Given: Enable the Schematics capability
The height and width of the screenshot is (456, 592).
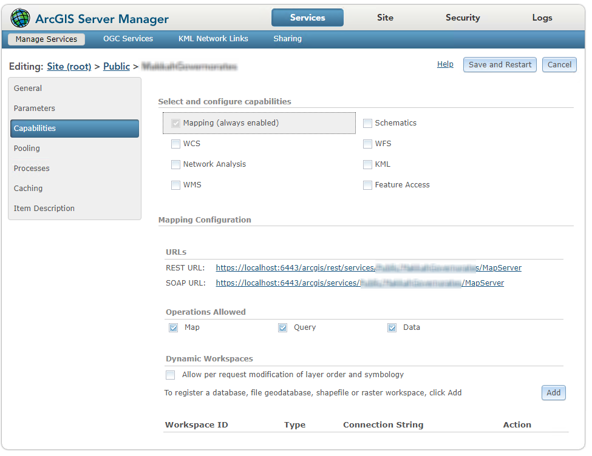Looking at the screenshot, I should coord(367,124).
